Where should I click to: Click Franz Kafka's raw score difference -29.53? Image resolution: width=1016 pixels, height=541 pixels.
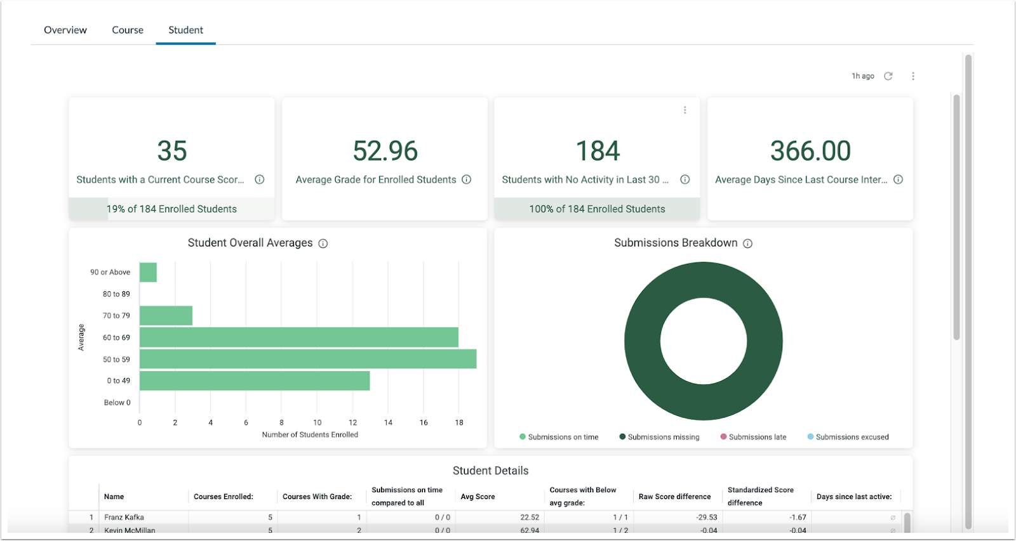tap(707, 518)
